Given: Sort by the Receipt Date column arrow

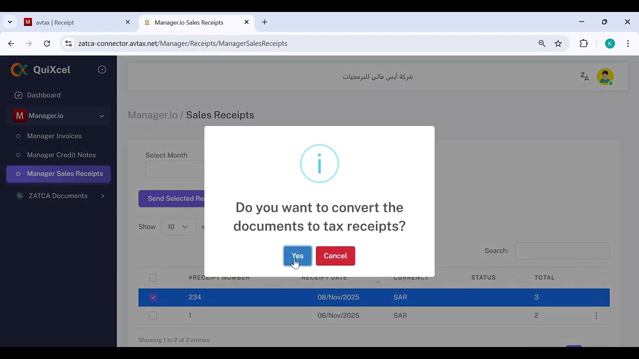Looking at the screenshot, I should pos(378,281).
